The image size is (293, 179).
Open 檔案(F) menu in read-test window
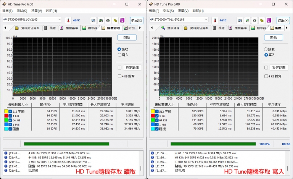(8, 11)
